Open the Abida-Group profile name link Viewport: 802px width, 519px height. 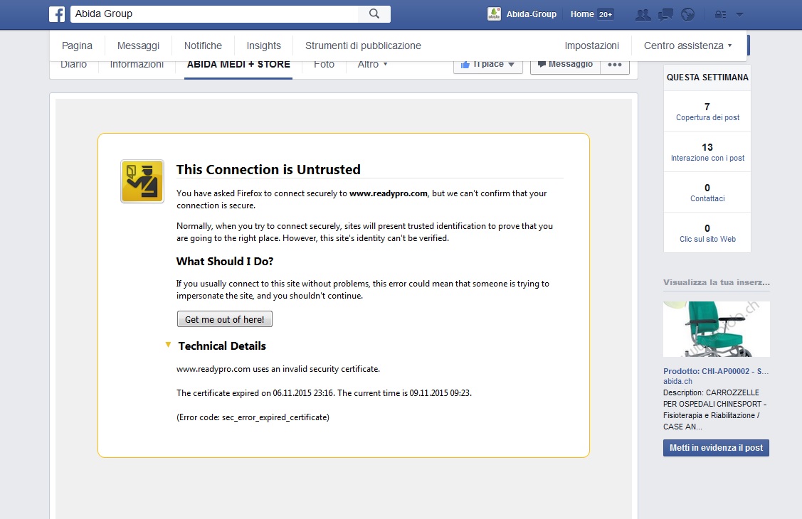pos(532,14)
